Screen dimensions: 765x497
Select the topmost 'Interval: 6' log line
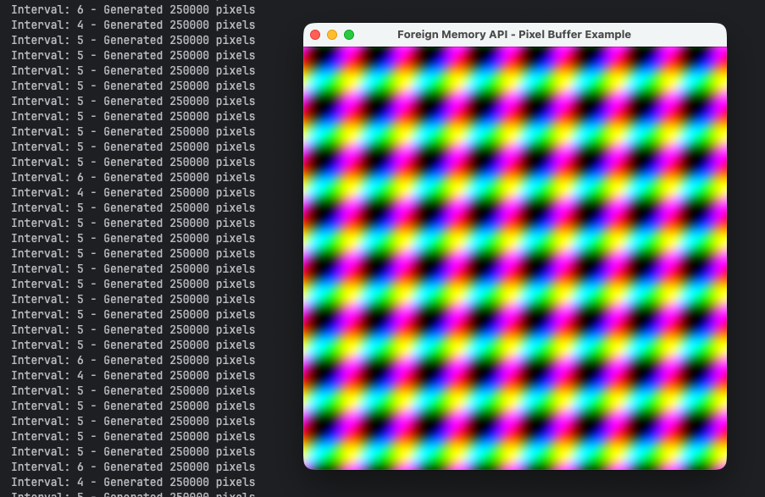pos(133,9)
